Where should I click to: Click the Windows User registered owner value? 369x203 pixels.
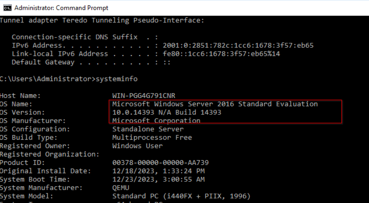click(137, 145)
